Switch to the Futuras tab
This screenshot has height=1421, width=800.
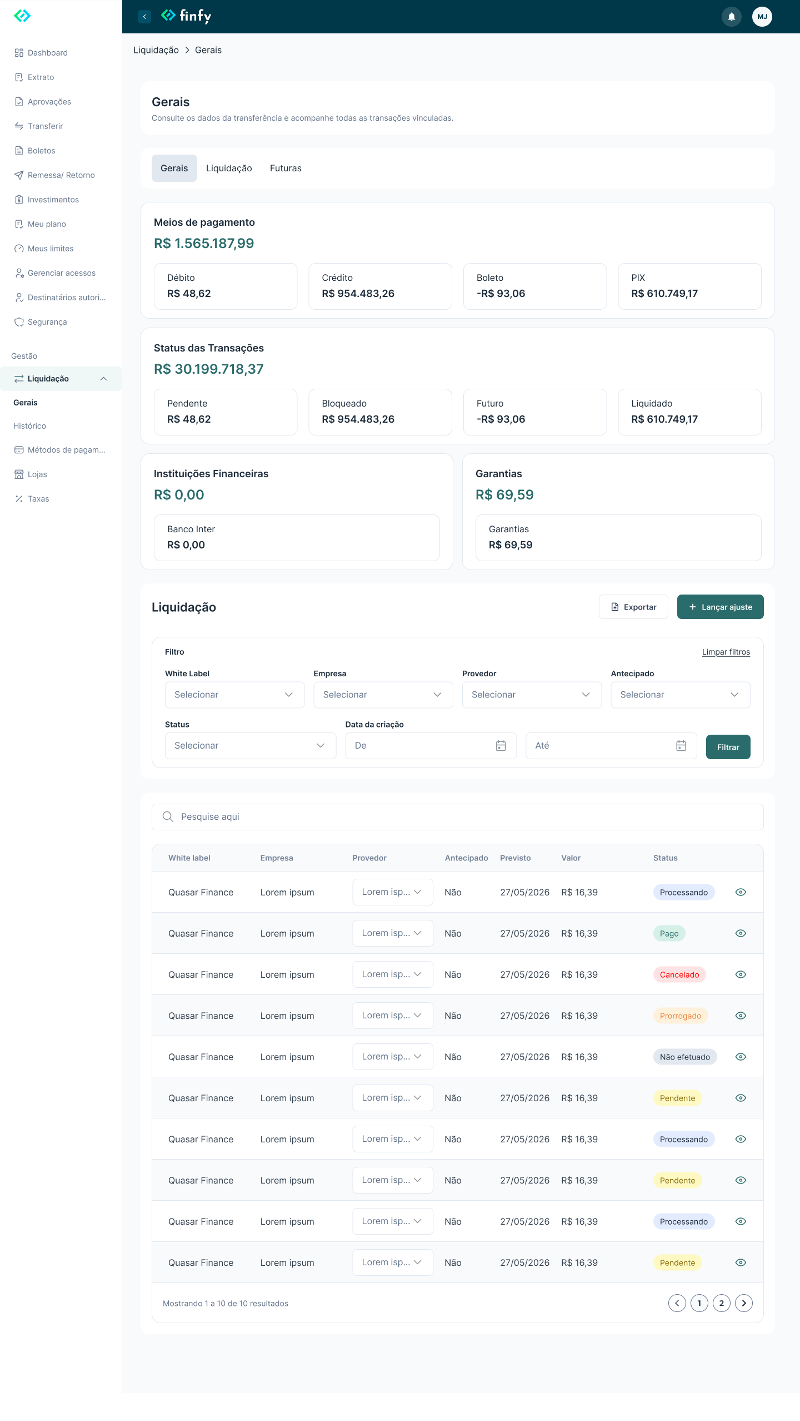click(286, 168)
